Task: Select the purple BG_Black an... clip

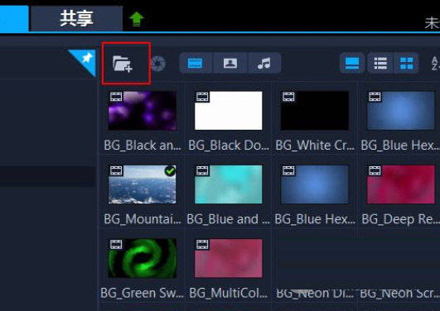Action: click(143, 111)
